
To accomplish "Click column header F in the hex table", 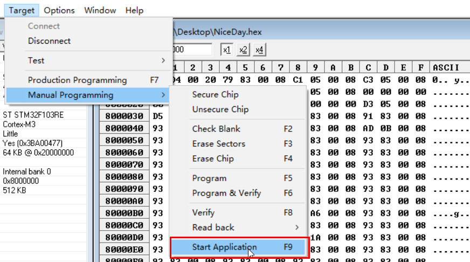I will point(421,68).
